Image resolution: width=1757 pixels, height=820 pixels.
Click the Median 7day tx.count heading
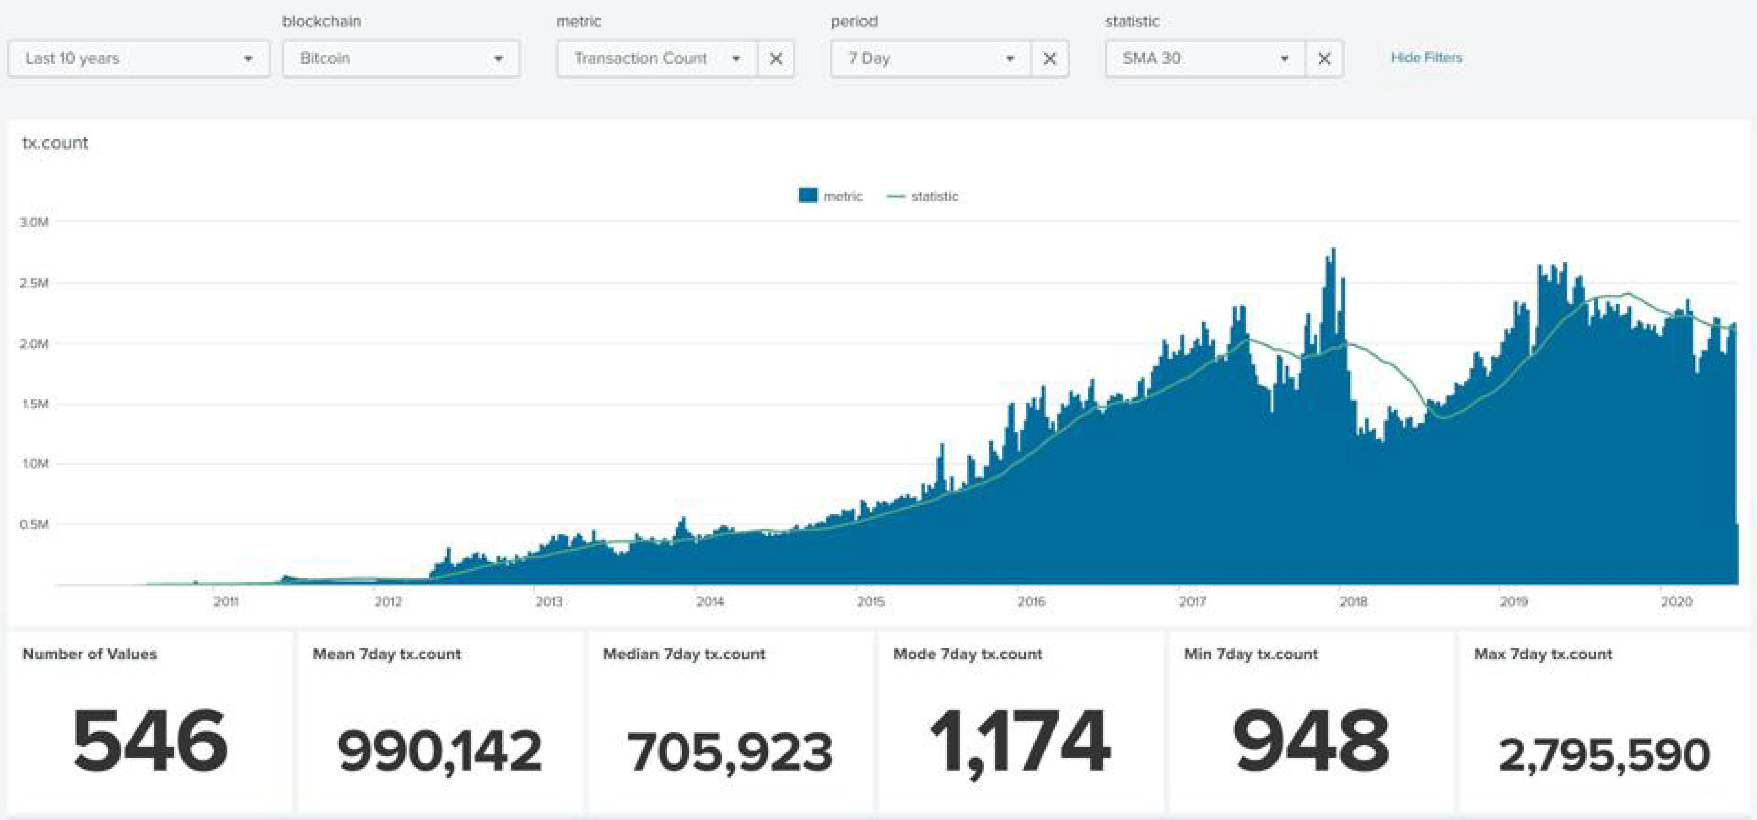tap(684, 655)
